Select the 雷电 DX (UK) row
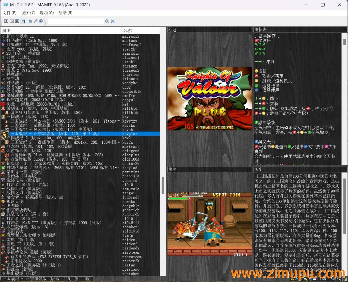 tap(80, 248)
